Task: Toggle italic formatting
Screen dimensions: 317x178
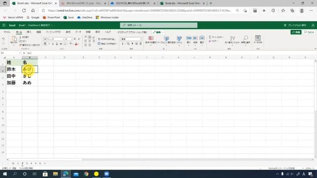Action: click(x=49, y=44)
